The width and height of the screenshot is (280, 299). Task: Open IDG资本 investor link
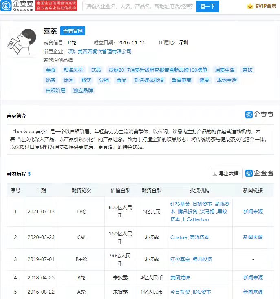pos(202,292)
